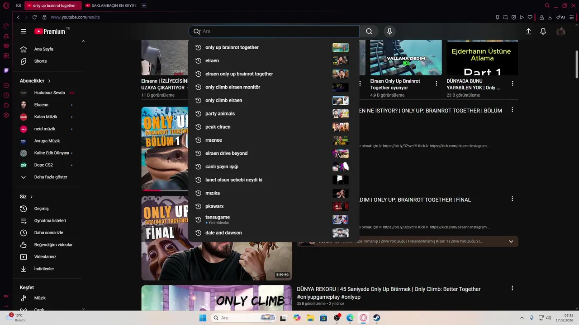Open FİNAL video thumbnail
This screenshot has height=325, width=579.
click(217, 238)
